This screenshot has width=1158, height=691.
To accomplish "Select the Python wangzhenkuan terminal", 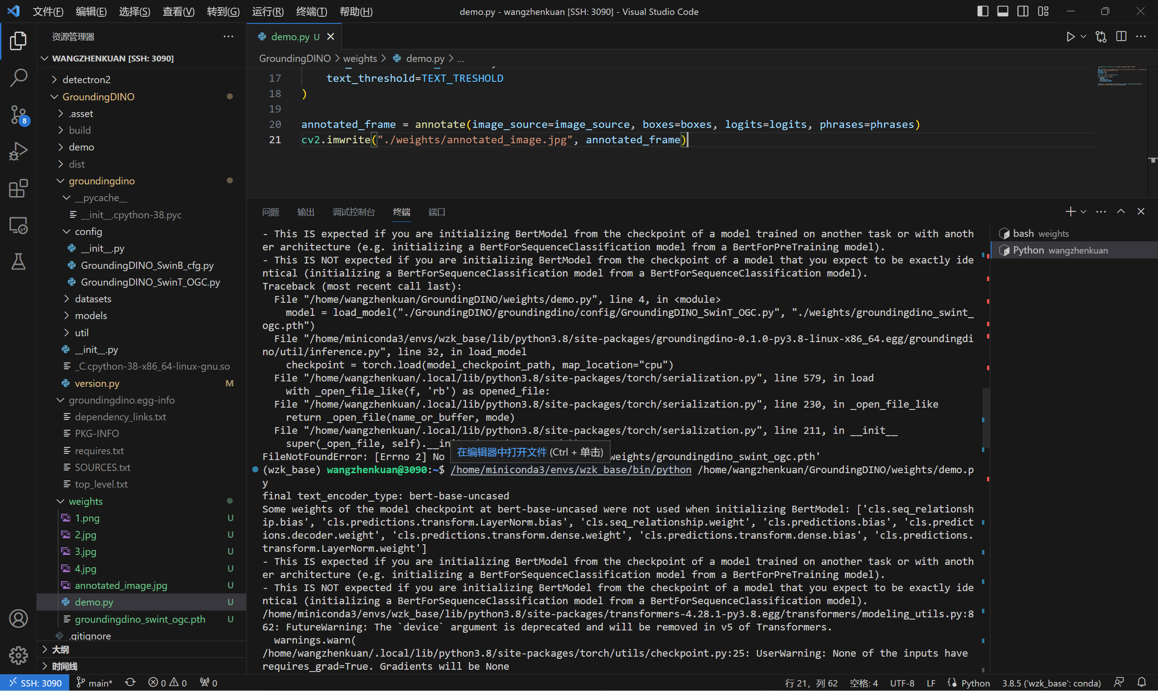I will tap(1074, 250).
